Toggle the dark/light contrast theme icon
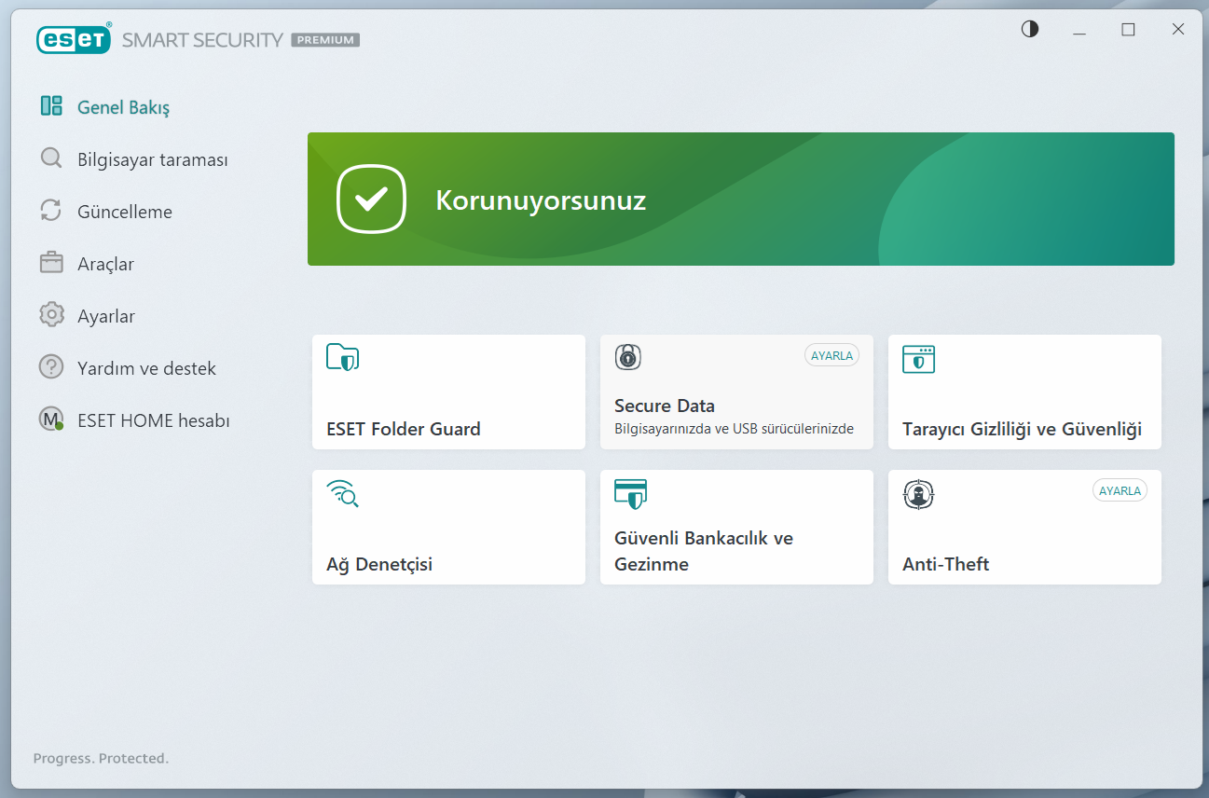The image size is (1209, 798). [1030, 29]
